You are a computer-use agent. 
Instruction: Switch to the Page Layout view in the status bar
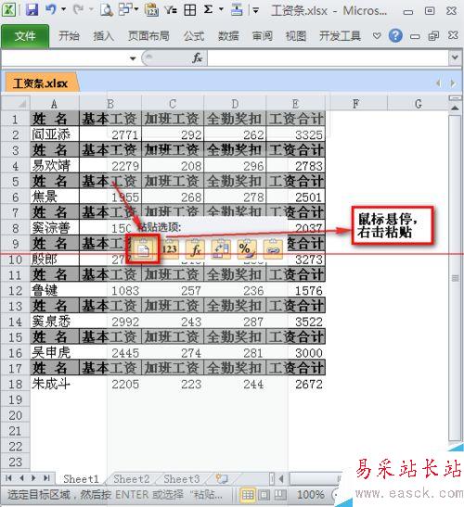tap(264, 494)
